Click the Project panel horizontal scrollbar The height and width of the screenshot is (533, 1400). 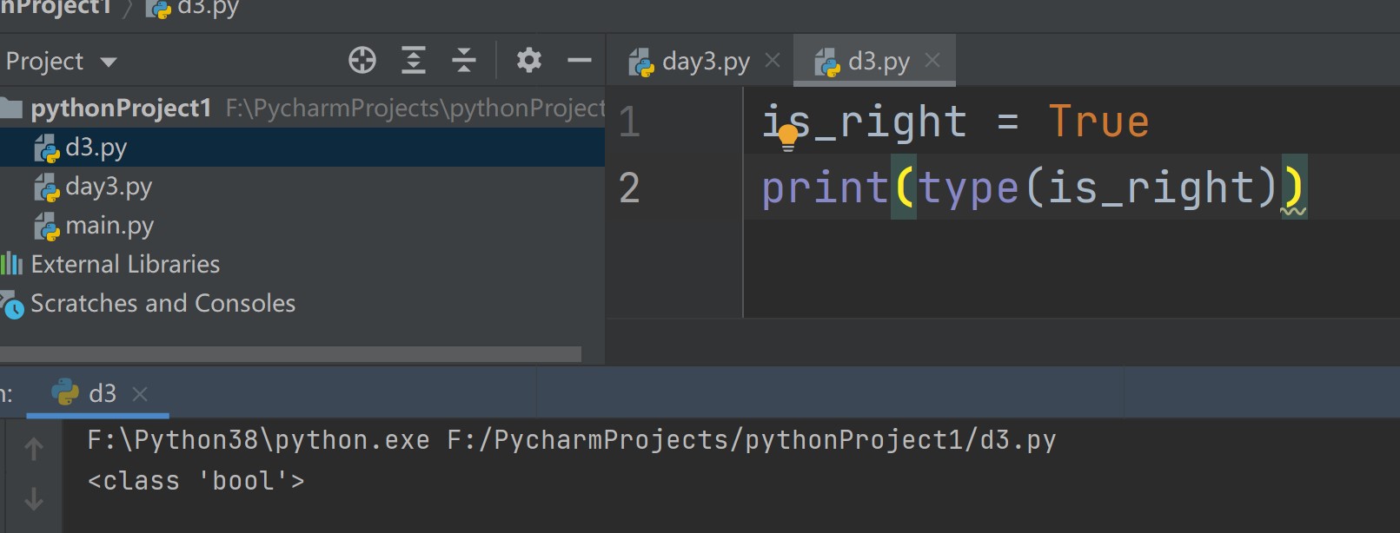tap(290, 354)
